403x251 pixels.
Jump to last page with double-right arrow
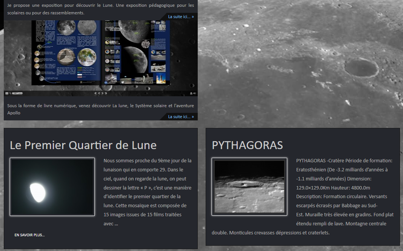pos(106,93)
